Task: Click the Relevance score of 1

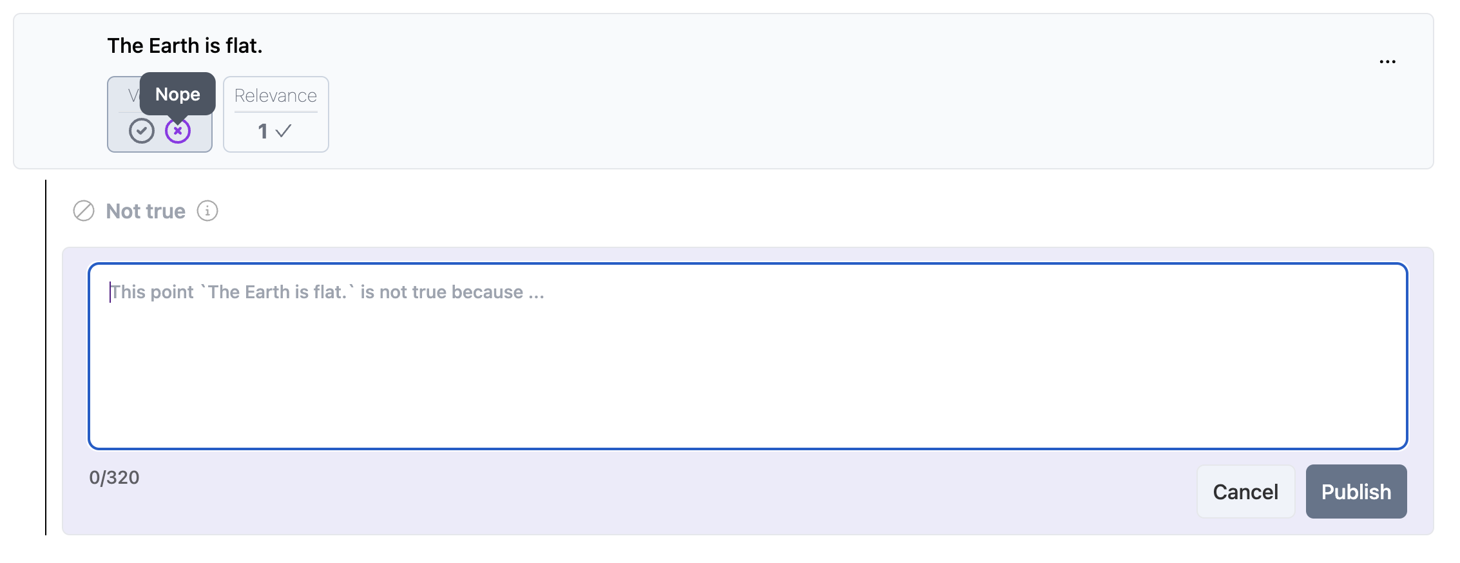Action: coord(263,131)
